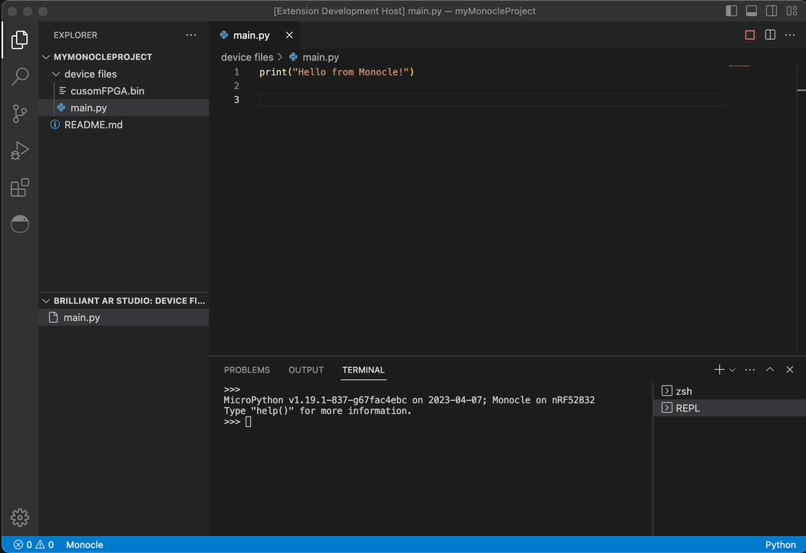Open the Search view icon

click(x=19, y=76)
